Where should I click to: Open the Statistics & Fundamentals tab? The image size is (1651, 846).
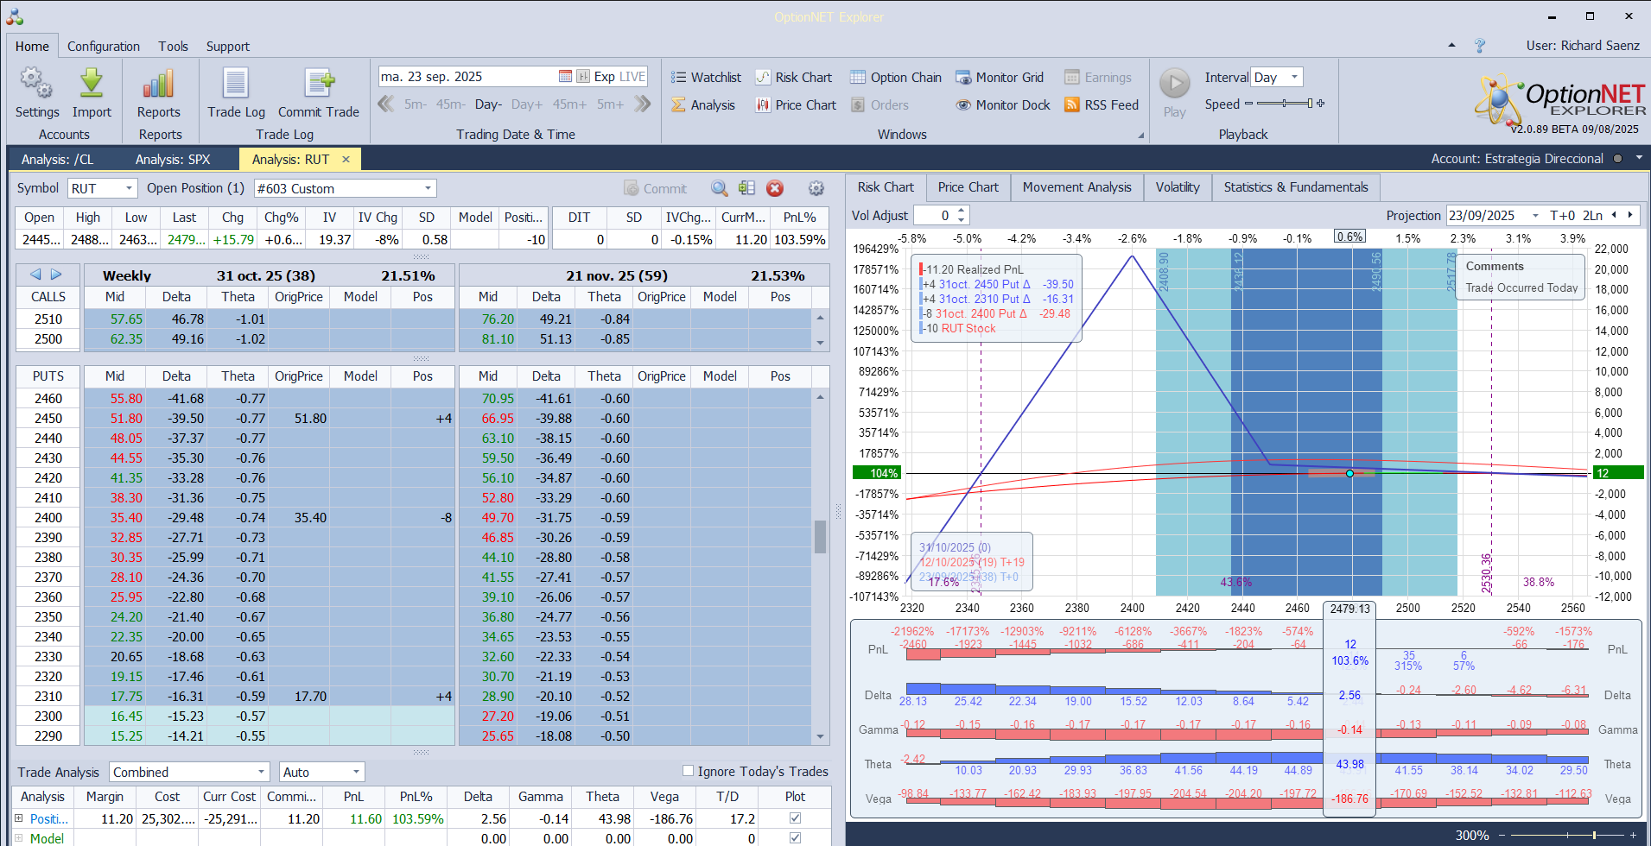click(1296, 187)
